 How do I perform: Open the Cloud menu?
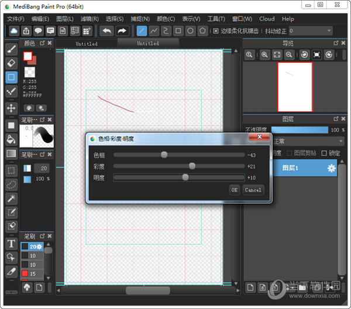tap(267, 19)
